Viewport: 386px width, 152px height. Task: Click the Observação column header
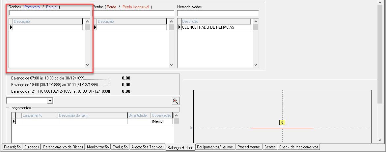(162, 115)
